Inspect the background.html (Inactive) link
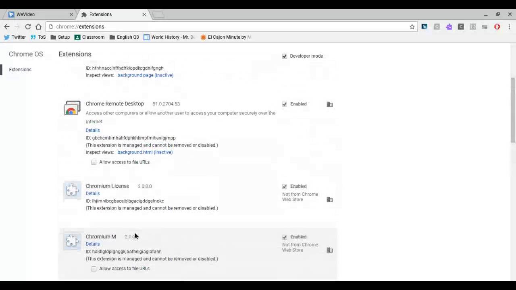Image resolution: width=516 pixels, height=290 pixels. 145,152
